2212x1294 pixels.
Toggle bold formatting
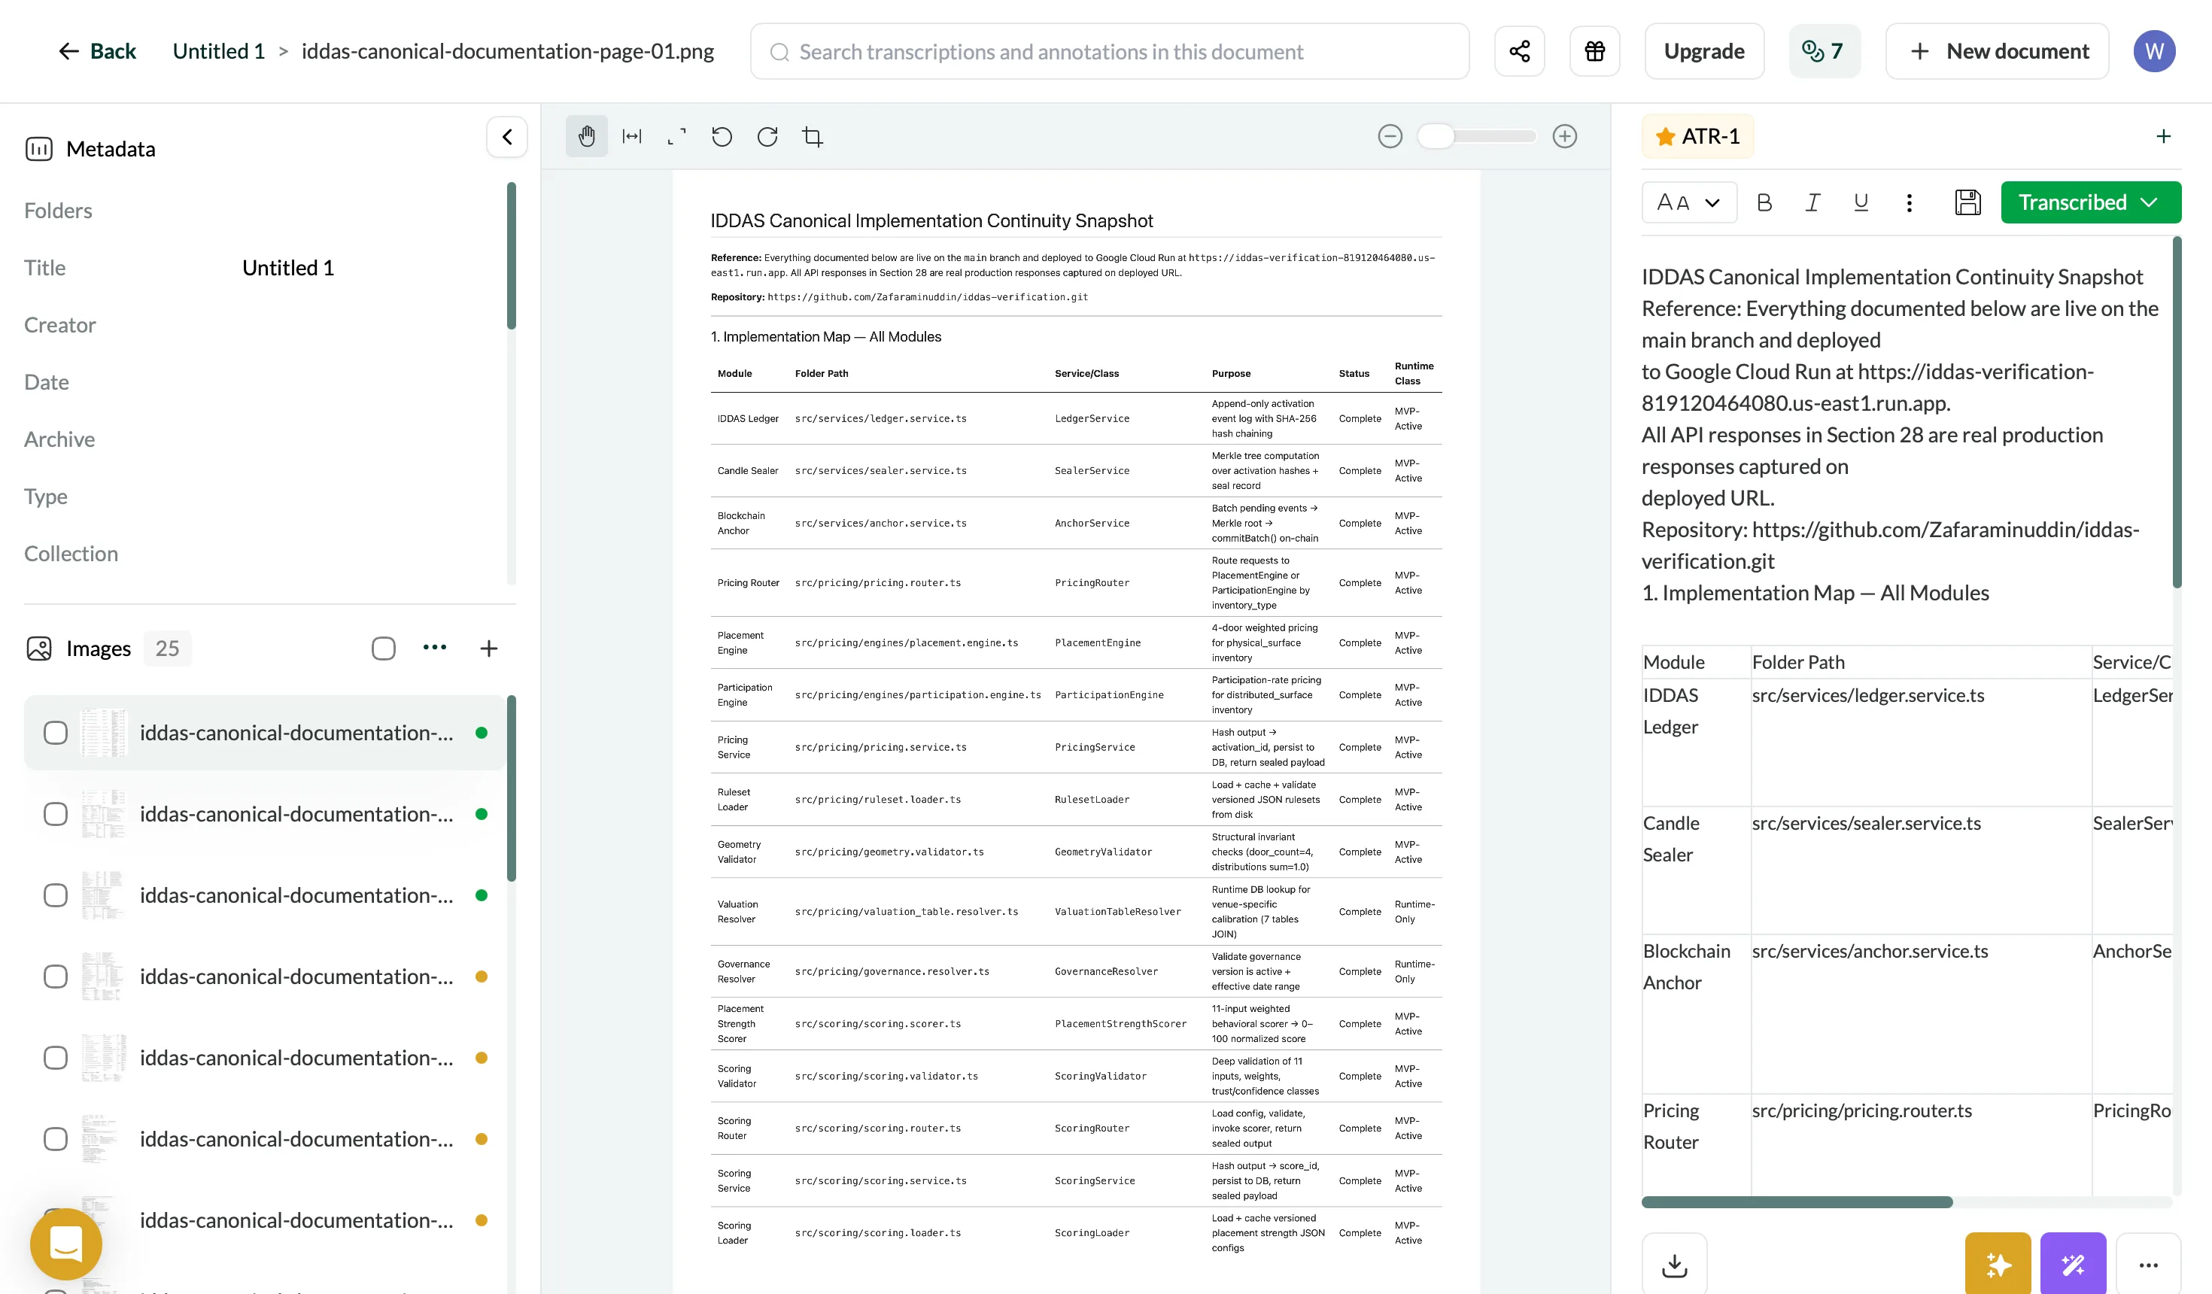pos(1764,203)
